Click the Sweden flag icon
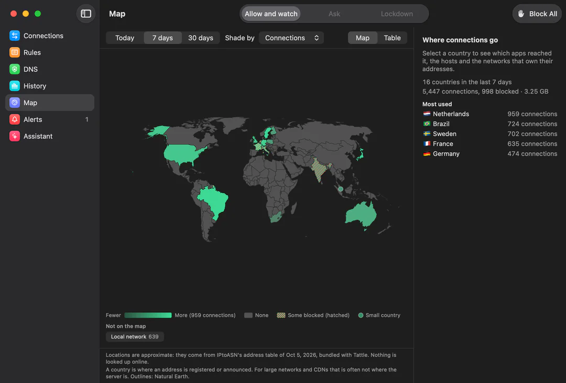This screenshot has width=566, height=383. click(427, 133)
